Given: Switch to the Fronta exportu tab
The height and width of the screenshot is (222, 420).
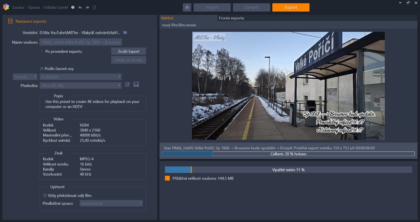Looking at the screenshot, I should coord(231,18).
